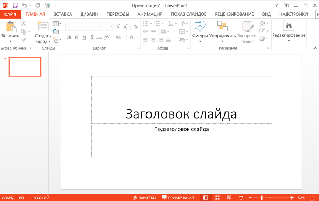Click the Вставить (Paste) clipboard icon
Image resolution: width=319 pixels, height=201 pixels.
click(x=10, y=27)
